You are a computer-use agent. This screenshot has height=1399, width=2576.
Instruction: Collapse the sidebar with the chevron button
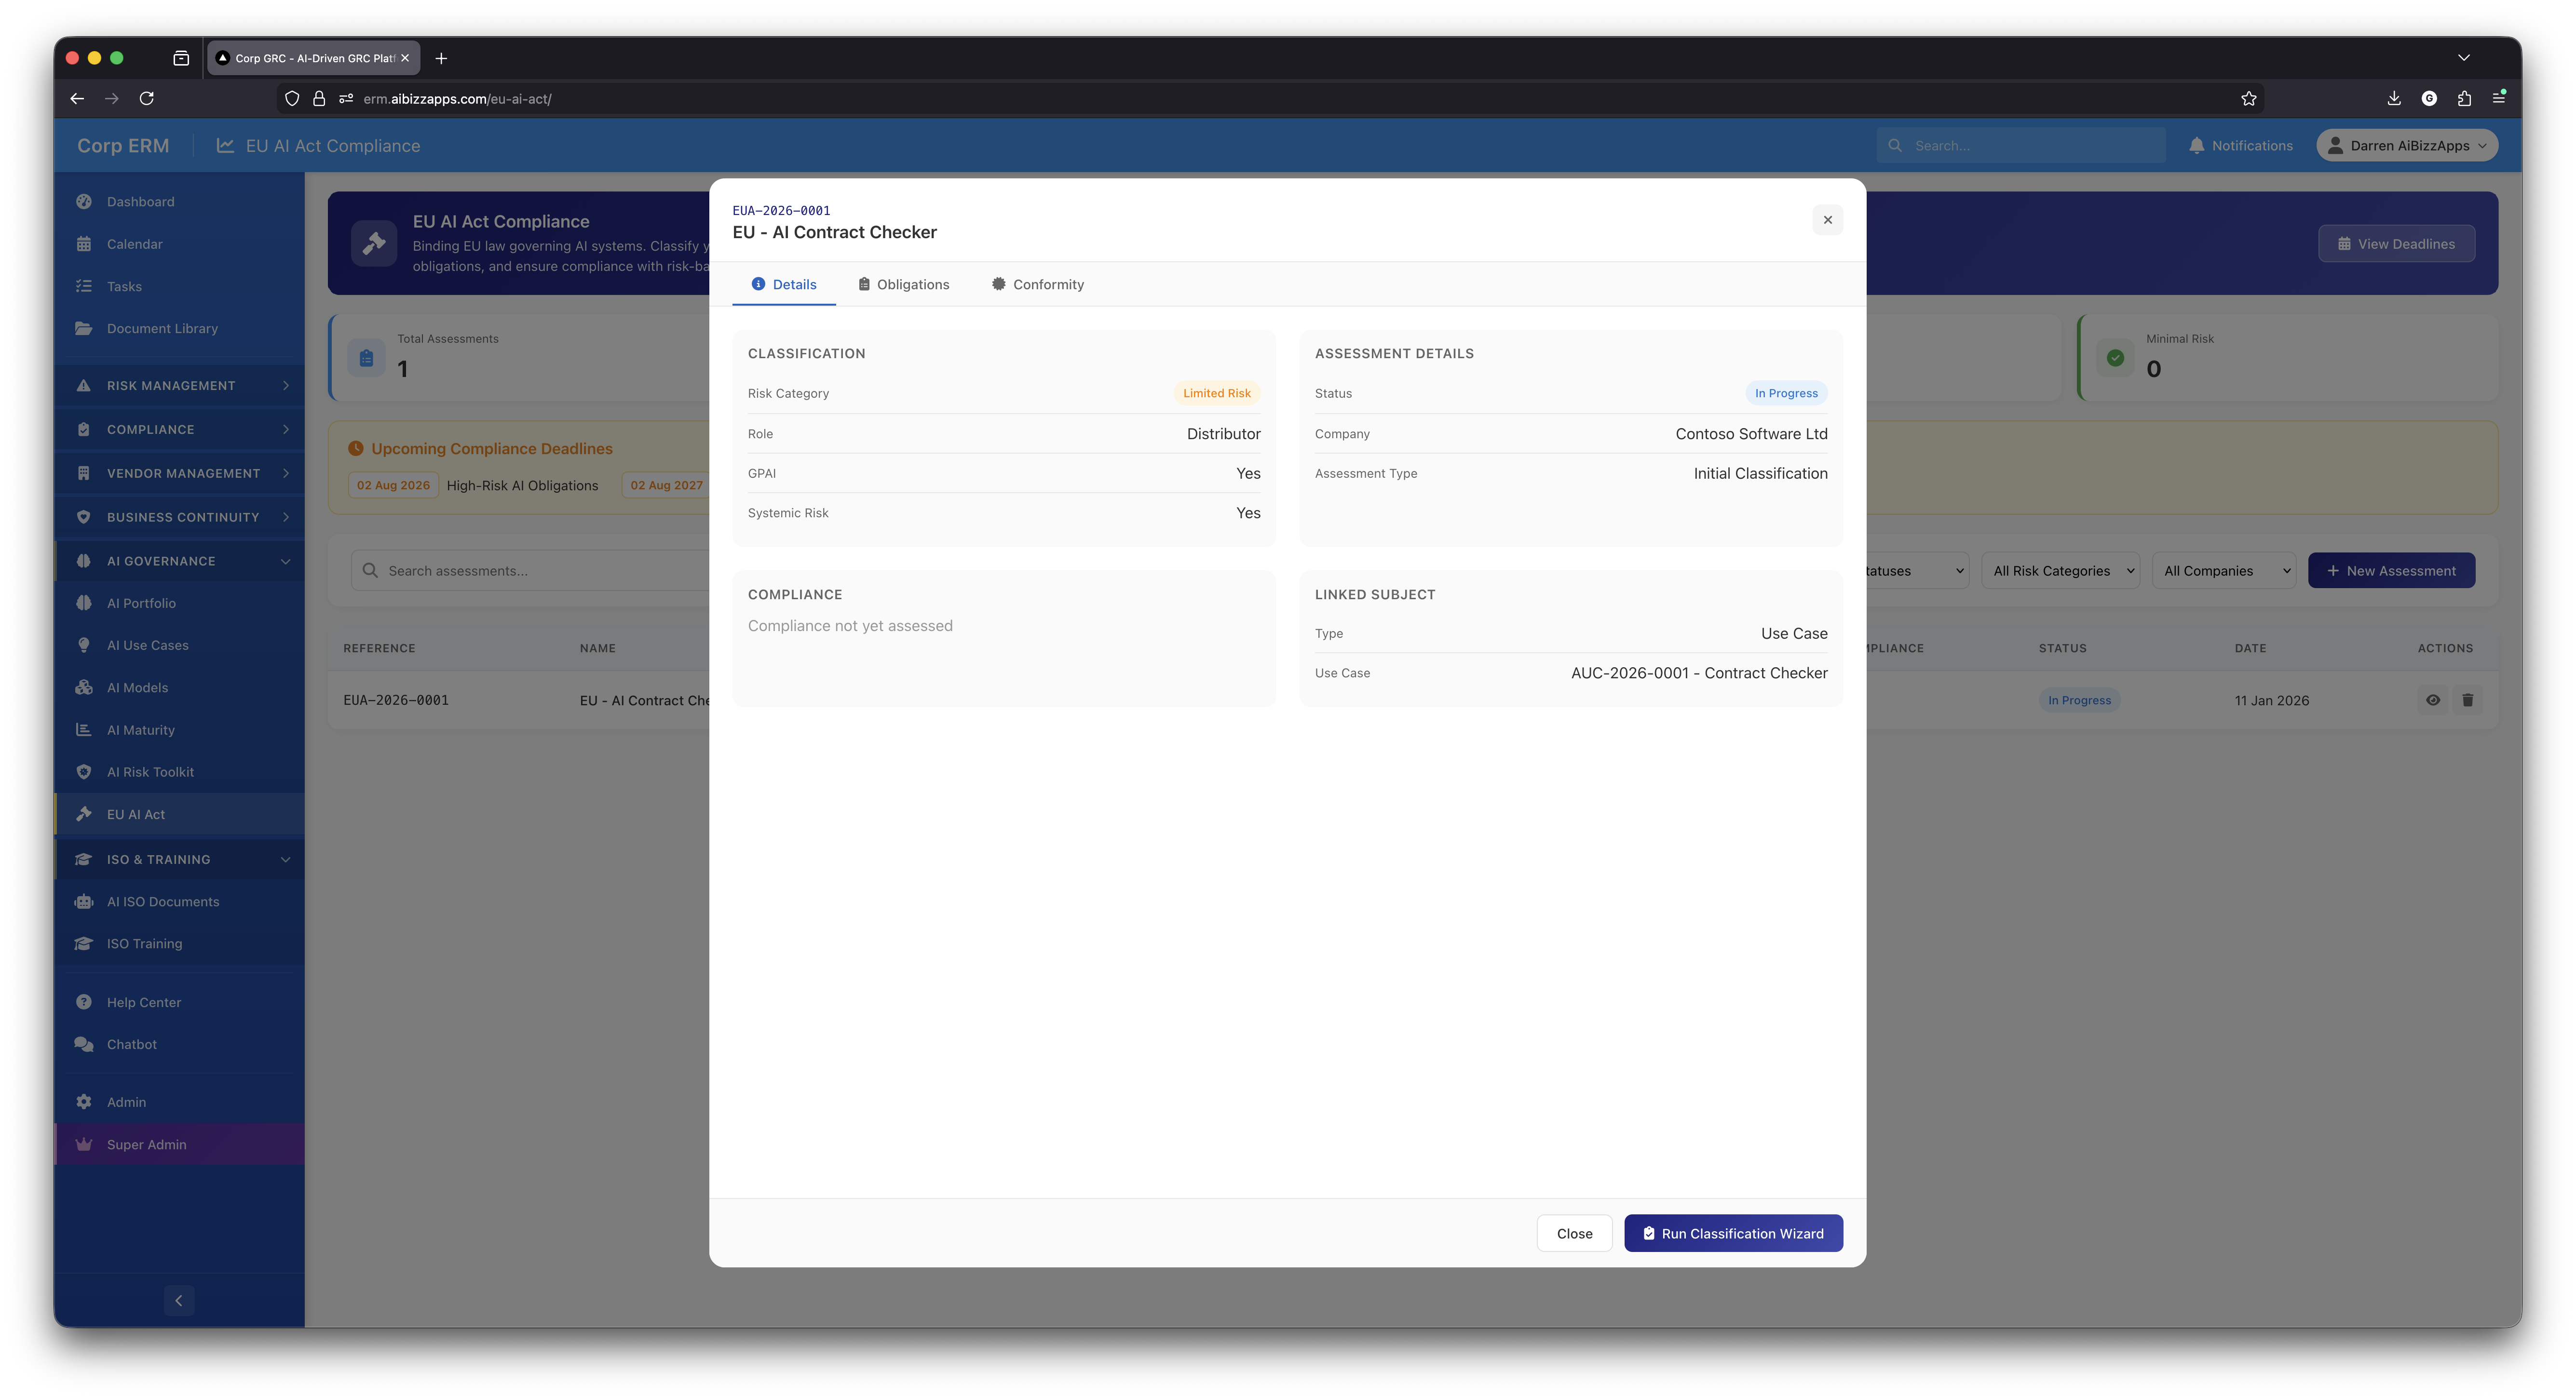pos(179,1300)
